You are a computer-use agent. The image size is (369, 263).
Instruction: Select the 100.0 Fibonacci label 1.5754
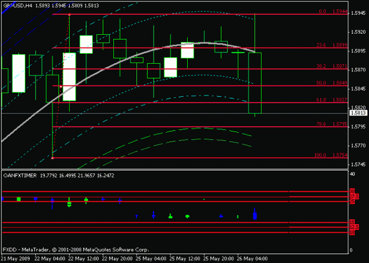331,155
